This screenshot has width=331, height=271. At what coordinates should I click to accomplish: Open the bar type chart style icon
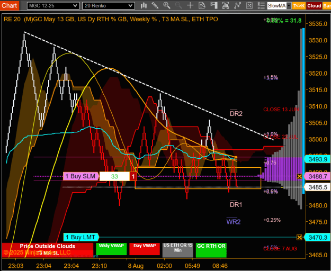tap(144, 6)
